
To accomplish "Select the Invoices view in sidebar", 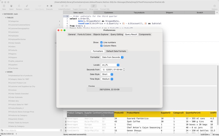I will tap(13, 90).
